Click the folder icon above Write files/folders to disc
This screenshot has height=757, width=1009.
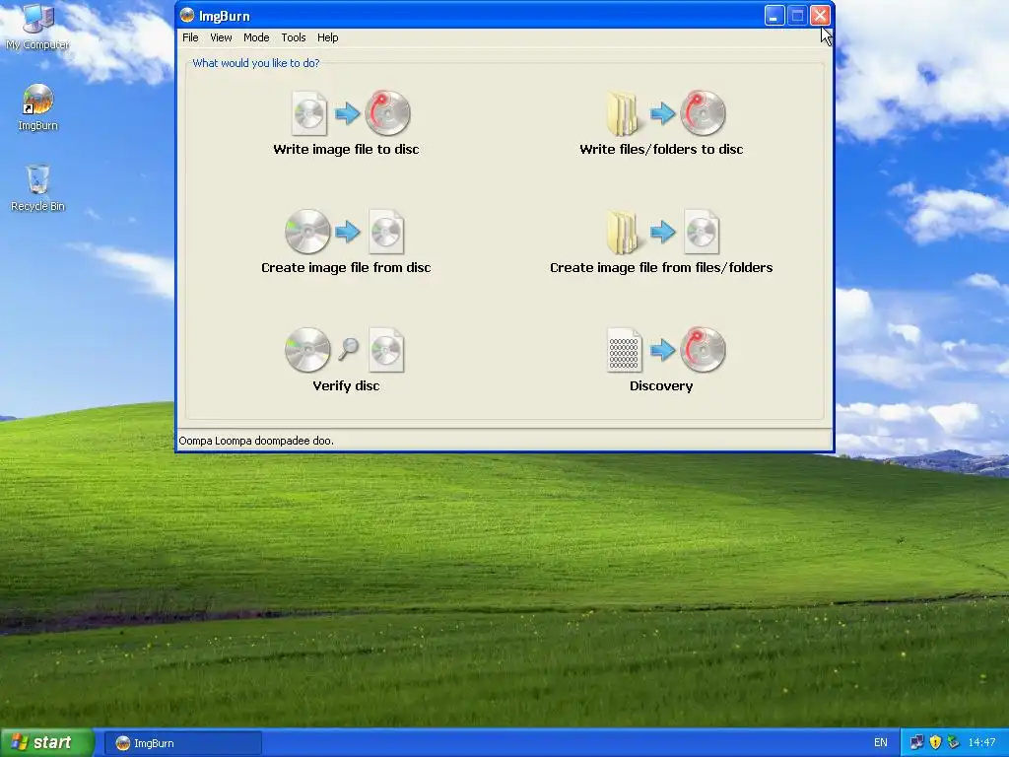click(623, 114)
